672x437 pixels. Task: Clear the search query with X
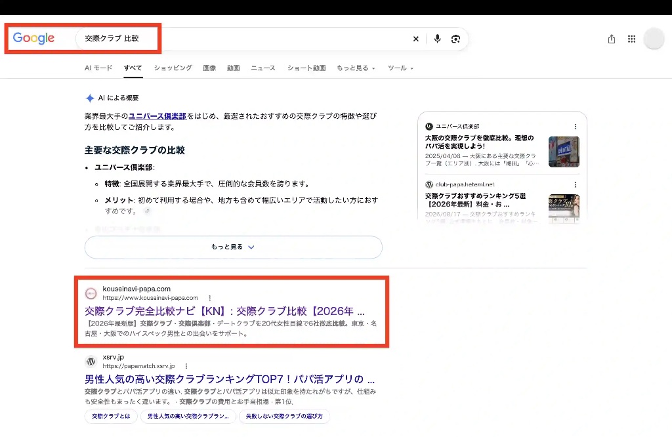tap(415, 39)
